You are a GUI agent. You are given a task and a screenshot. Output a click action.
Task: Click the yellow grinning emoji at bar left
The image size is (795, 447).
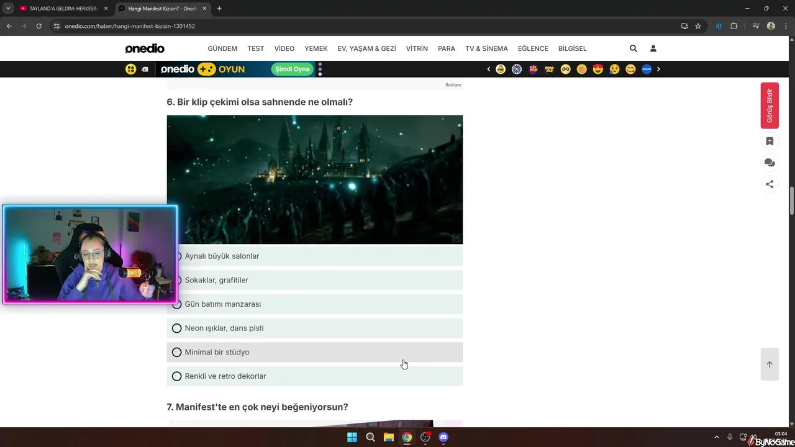[130, 69]
